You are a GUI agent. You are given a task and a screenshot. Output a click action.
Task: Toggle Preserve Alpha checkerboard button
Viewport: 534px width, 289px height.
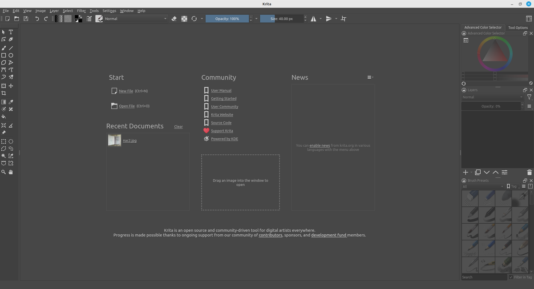tap(184, 19)
